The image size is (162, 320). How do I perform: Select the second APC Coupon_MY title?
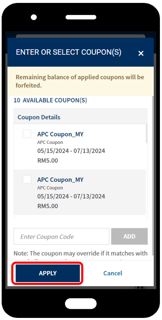[x=60, y=180]
